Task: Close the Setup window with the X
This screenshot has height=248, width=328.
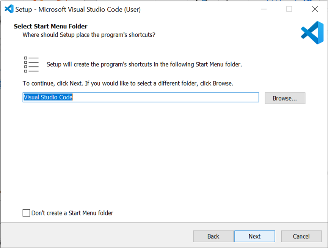Action: coord(315,9)
